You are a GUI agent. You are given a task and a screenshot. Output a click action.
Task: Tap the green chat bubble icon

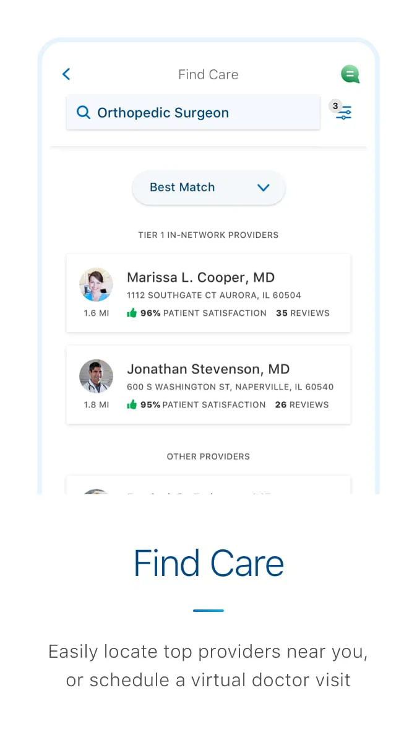click(x=350, y=74)
